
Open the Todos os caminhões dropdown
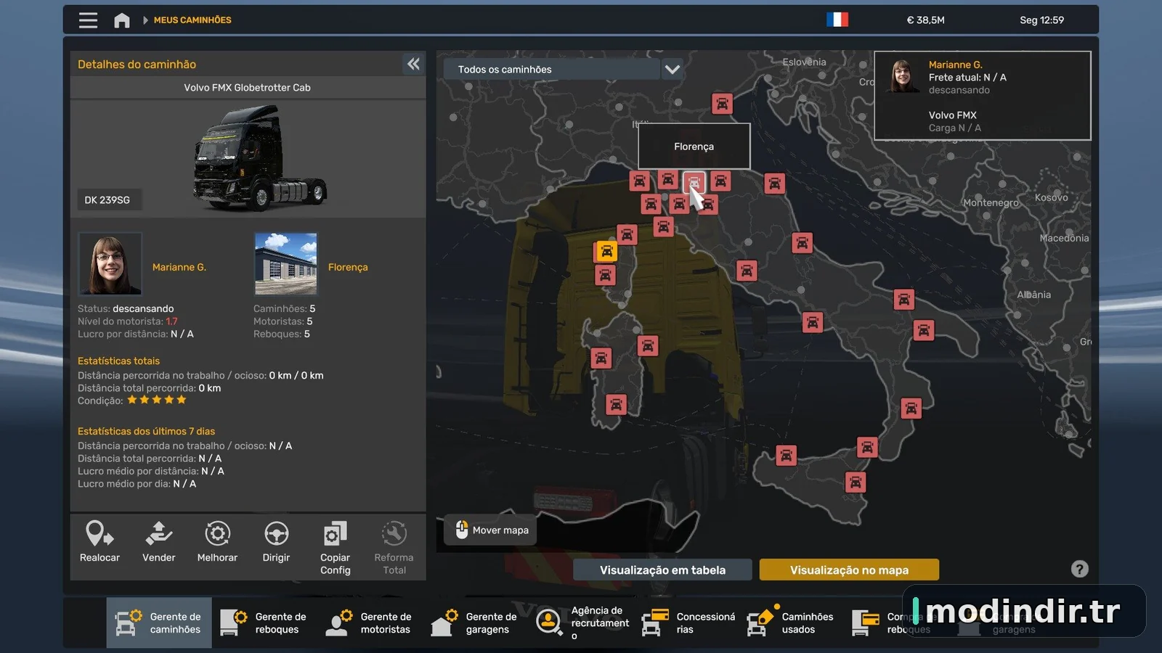[552, 70]
